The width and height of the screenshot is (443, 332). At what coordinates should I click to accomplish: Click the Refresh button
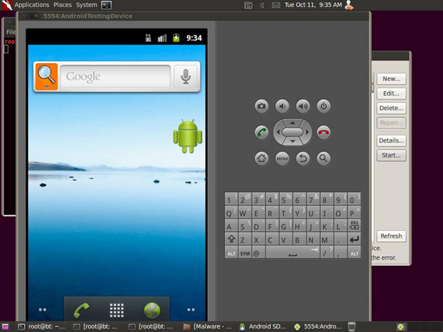[x=391, y=236]
